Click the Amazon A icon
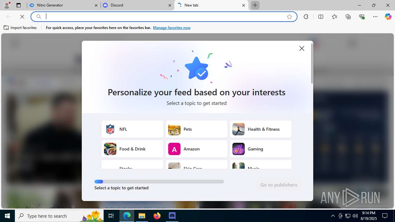Screen dimensions: 395x222 pyautogui.click(x=174, y=149)
